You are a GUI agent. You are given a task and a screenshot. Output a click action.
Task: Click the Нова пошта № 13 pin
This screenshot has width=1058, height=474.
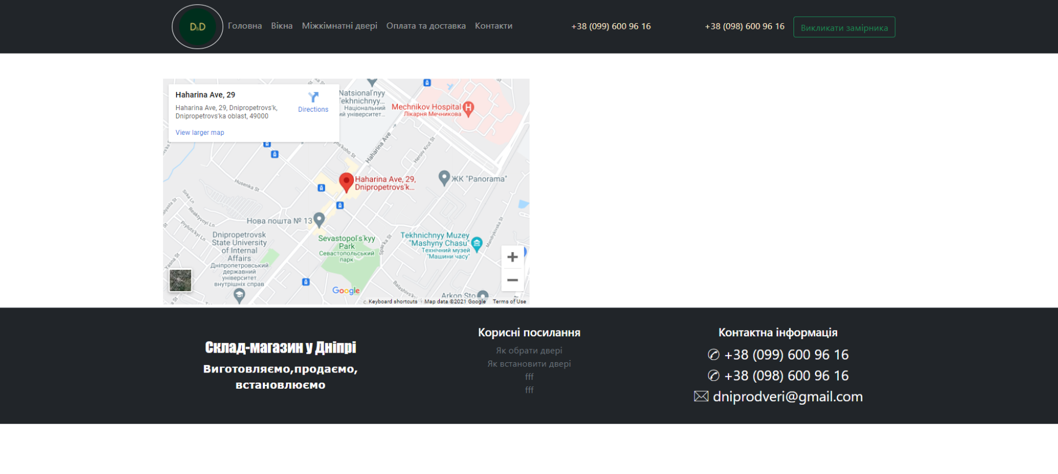[319, 220]
